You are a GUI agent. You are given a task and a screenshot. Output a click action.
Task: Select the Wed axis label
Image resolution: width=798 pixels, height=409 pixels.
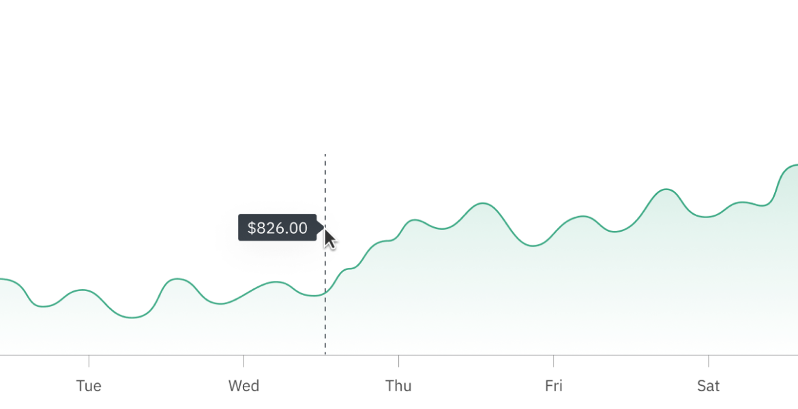coord(243,386)
